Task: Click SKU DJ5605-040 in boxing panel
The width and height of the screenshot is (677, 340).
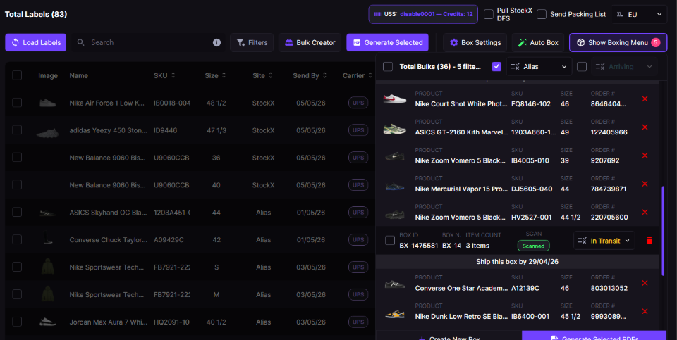Action: (x=532, y=189)
